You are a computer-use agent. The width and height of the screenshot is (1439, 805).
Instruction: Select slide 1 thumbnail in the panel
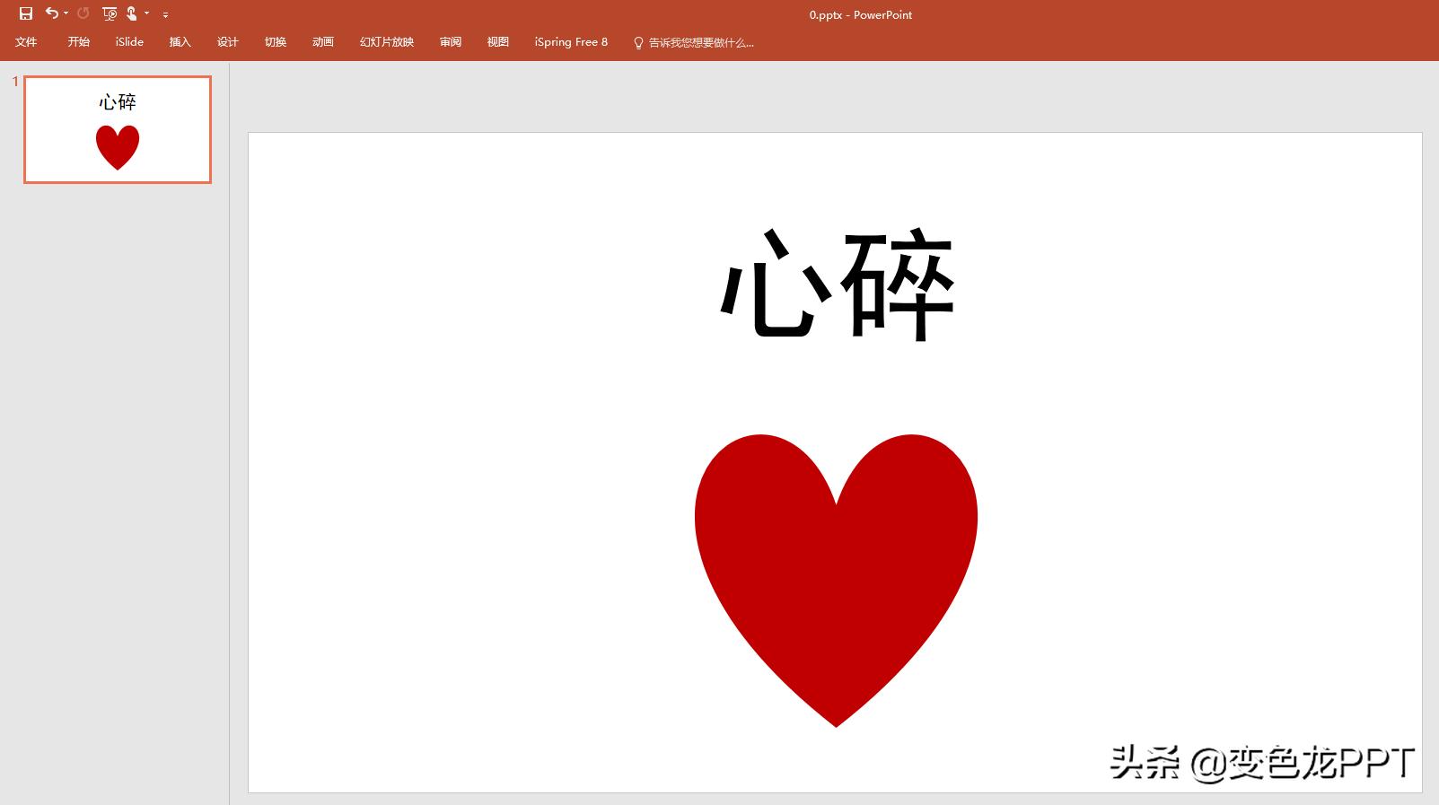118,130
